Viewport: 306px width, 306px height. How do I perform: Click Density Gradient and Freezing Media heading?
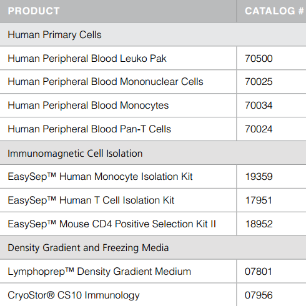[x=88, y=248]
